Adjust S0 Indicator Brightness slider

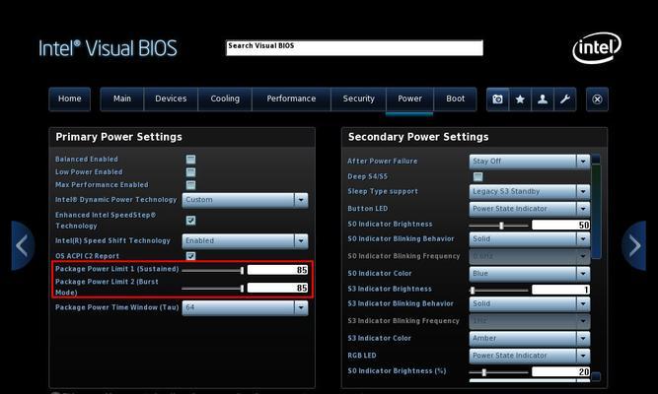click(498, 226)
